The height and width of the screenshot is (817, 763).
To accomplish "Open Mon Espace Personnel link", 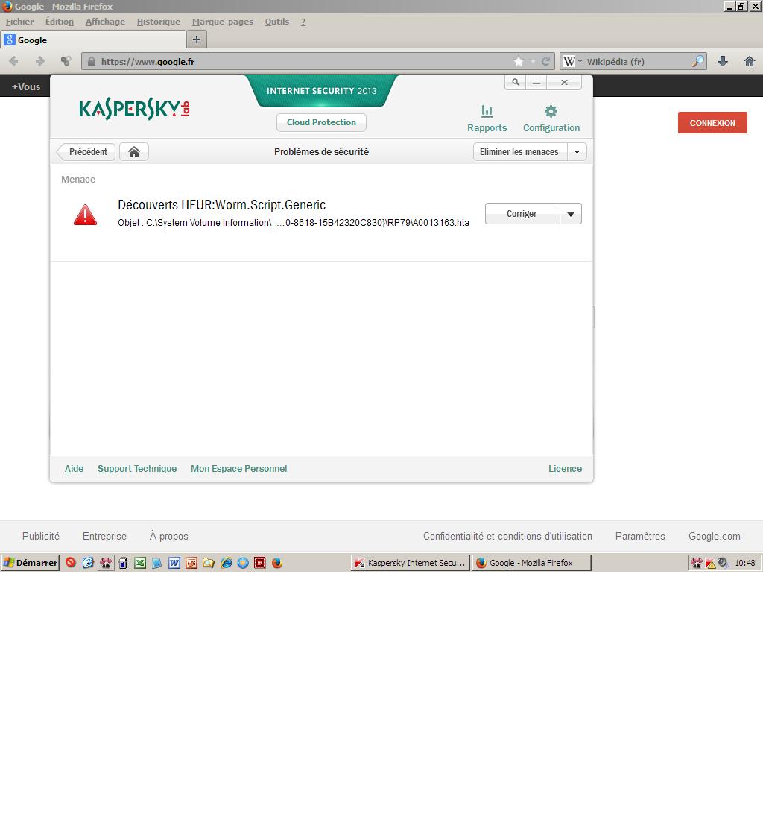I will [238, 468].
